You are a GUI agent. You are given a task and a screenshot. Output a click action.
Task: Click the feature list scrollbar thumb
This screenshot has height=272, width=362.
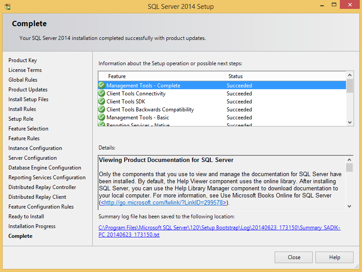coord(350,86)
